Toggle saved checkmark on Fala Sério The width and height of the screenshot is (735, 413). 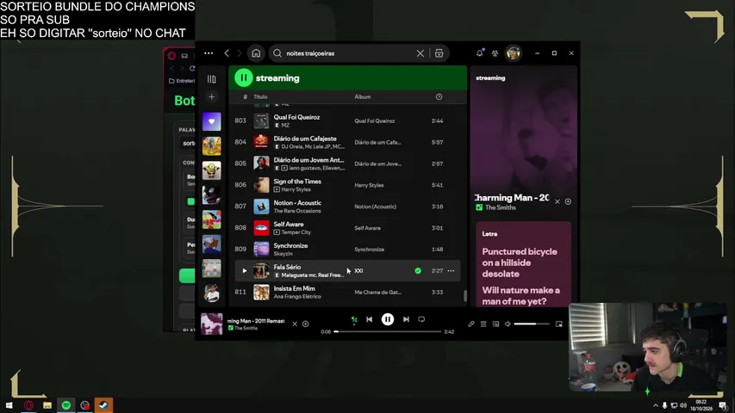click(x=418, y=271)
